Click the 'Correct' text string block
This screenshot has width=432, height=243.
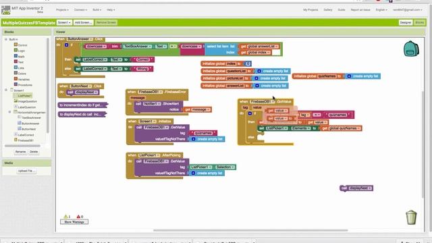pyautogui.click(x=142, y=59)
